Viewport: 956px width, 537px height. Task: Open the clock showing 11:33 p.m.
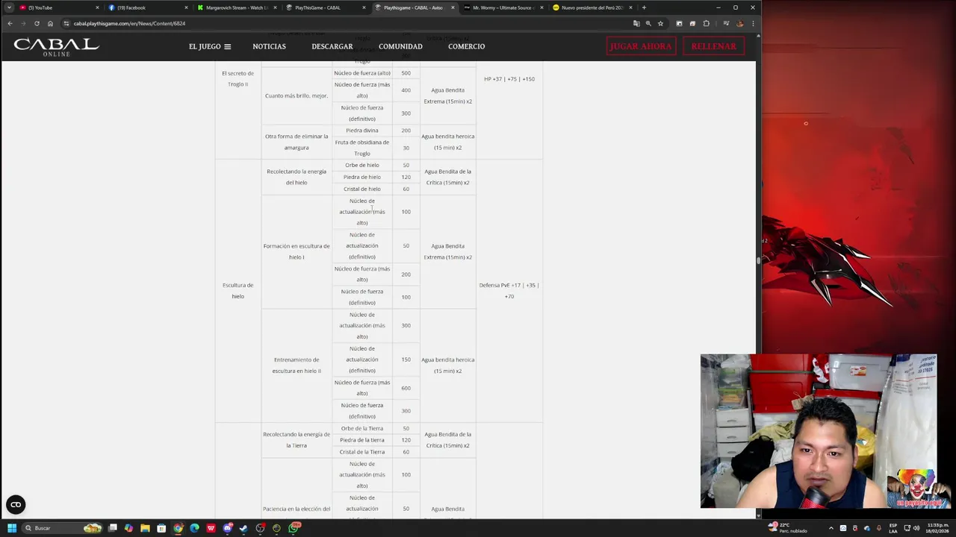click(938, 528)
